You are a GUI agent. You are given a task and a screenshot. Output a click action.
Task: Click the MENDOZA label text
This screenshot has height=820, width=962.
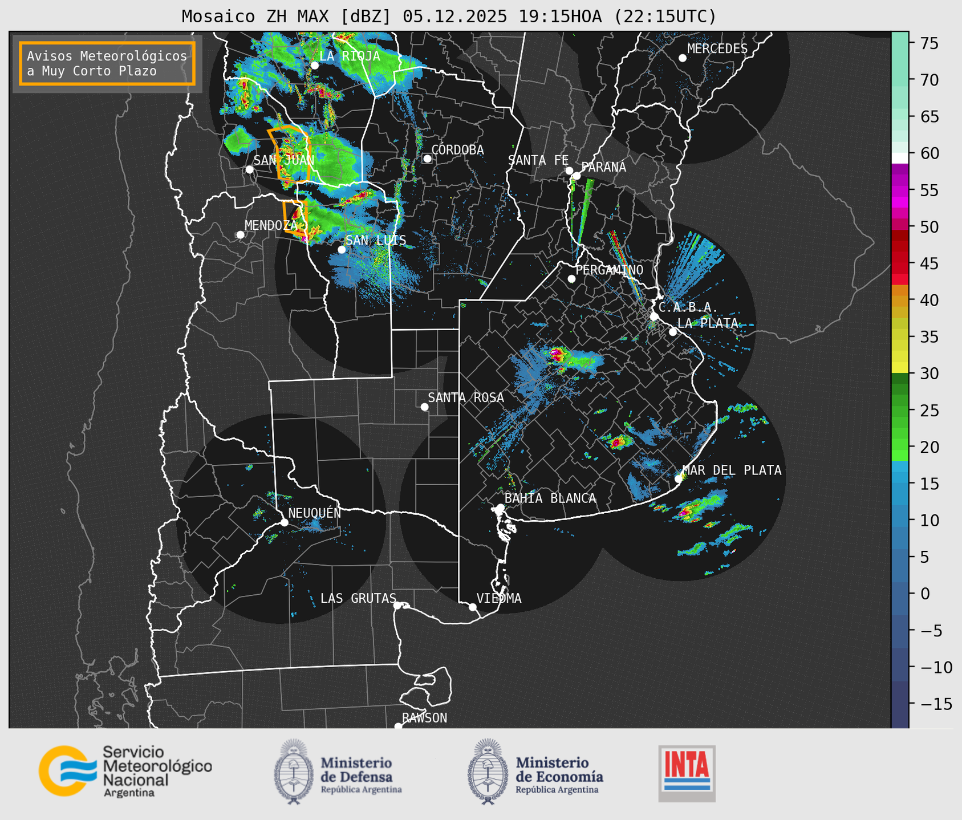[x=271, y=226]
